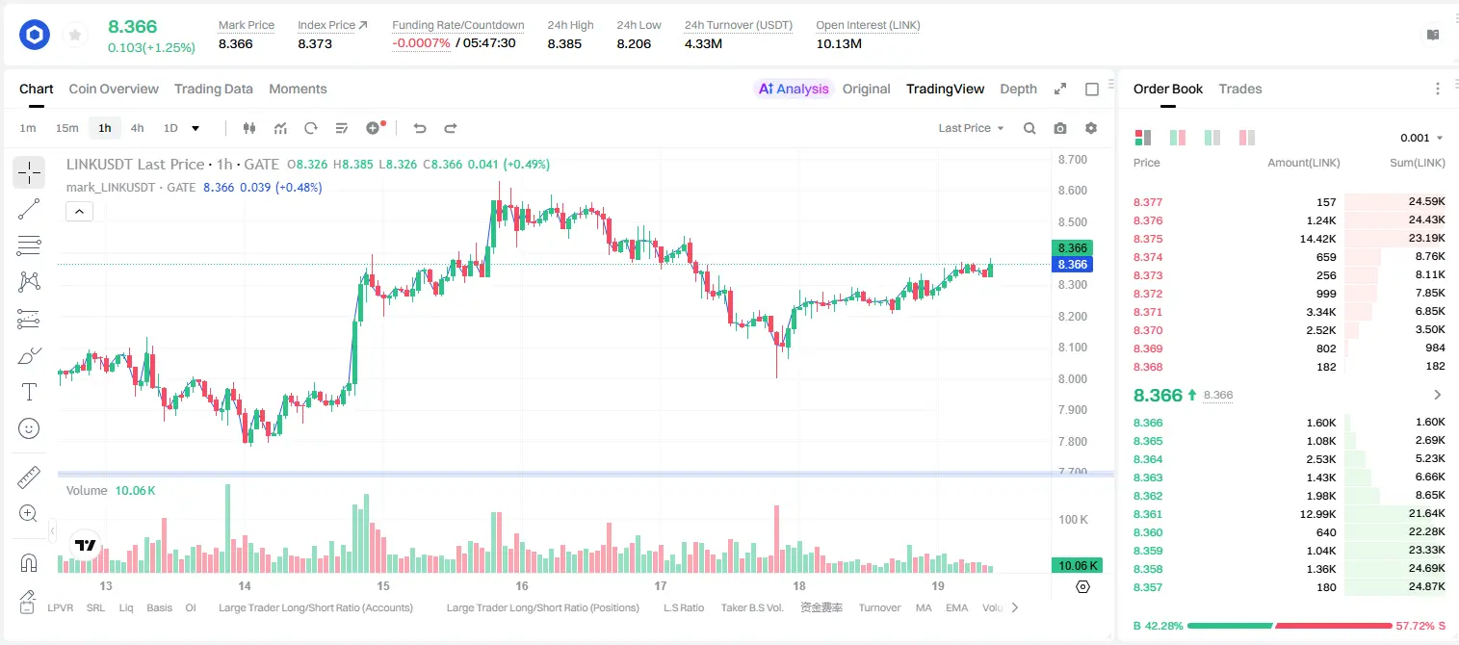Open the Last Price dropdown
This screenshot has width=1459, height=645.
[971, 128]
